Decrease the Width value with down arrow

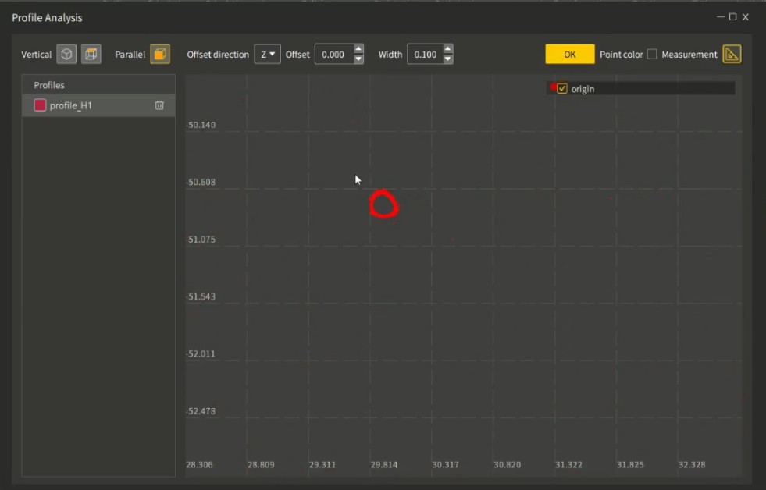(448, 59)
